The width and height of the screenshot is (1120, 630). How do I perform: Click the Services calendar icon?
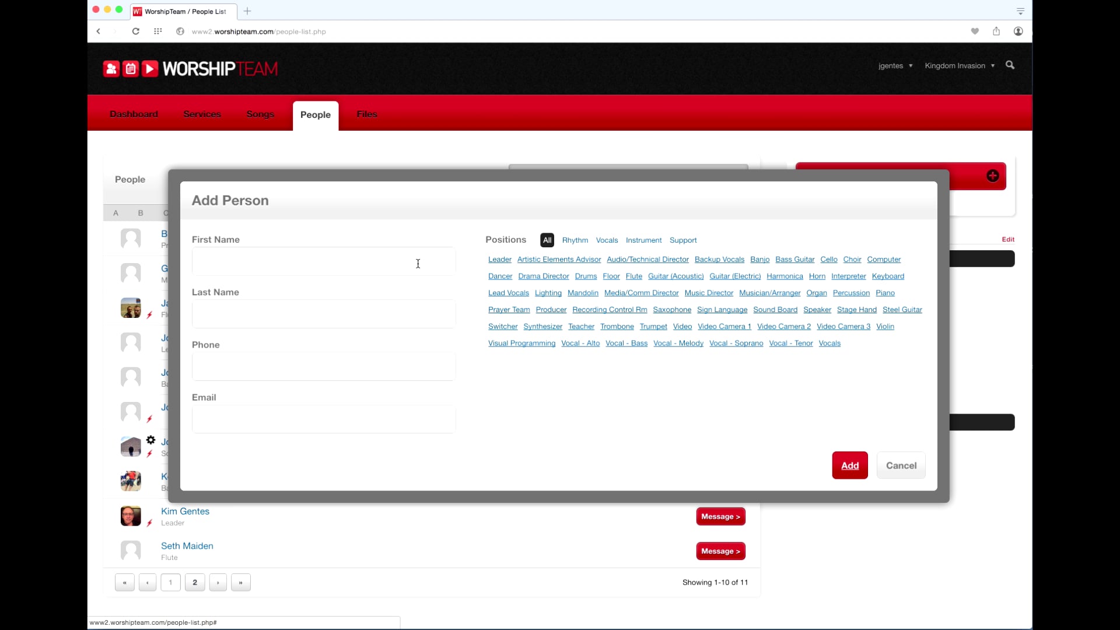[130, 69]
